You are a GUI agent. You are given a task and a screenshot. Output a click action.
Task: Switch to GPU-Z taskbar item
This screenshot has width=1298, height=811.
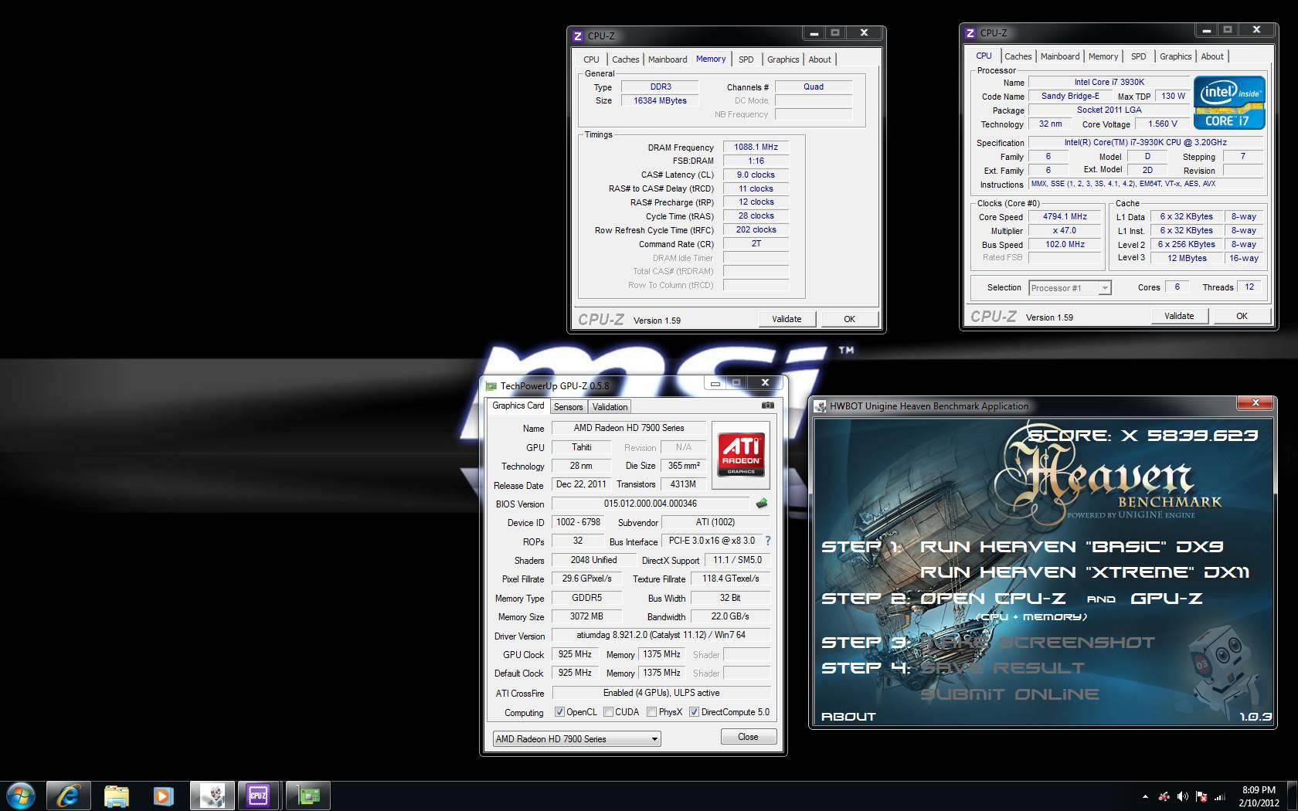pos(308,796)
